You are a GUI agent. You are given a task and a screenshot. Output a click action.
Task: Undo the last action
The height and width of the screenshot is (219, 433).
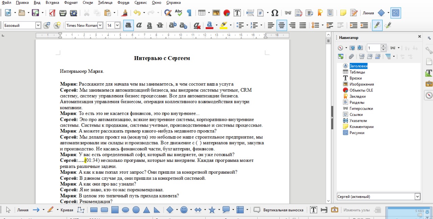(x=137, y=13)
